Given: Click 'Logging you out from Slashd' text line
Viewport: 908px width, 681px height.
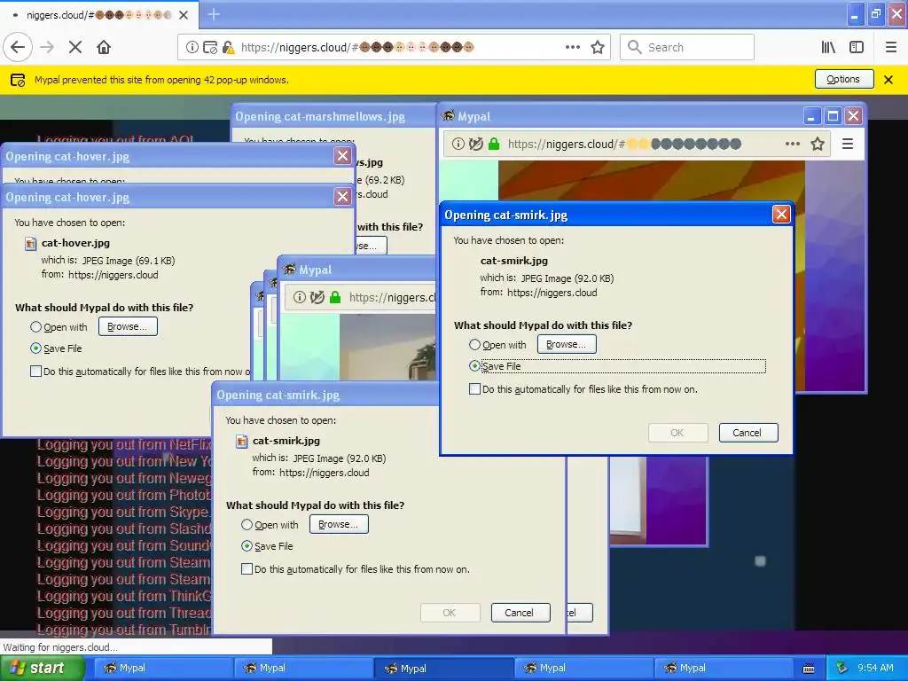Looking at the screenshot, I should pos(124,528).
